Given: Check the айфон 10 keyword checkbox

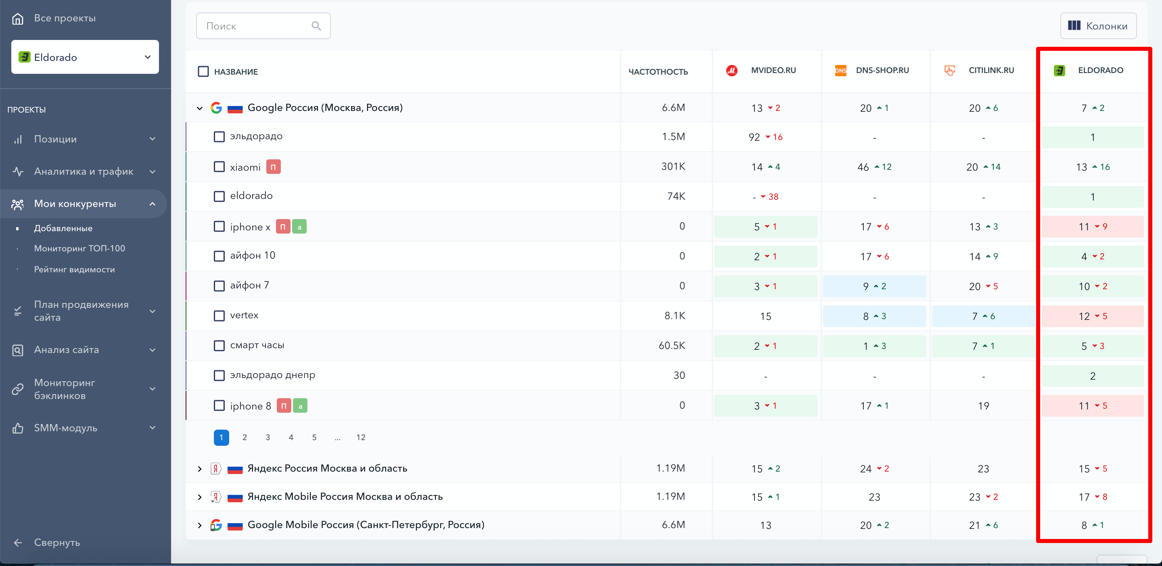Looking at the screenshot, I should (219, 256).
